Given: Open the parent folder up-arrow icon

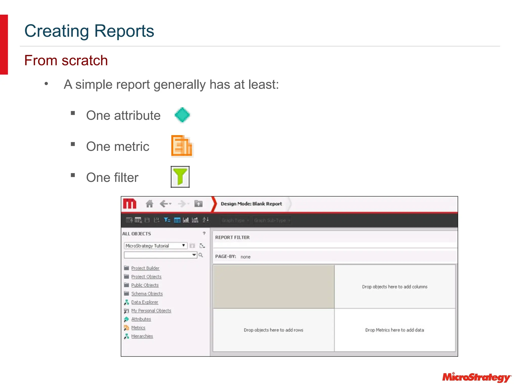Looking at the screenshot, I should [x=199, y=203].
